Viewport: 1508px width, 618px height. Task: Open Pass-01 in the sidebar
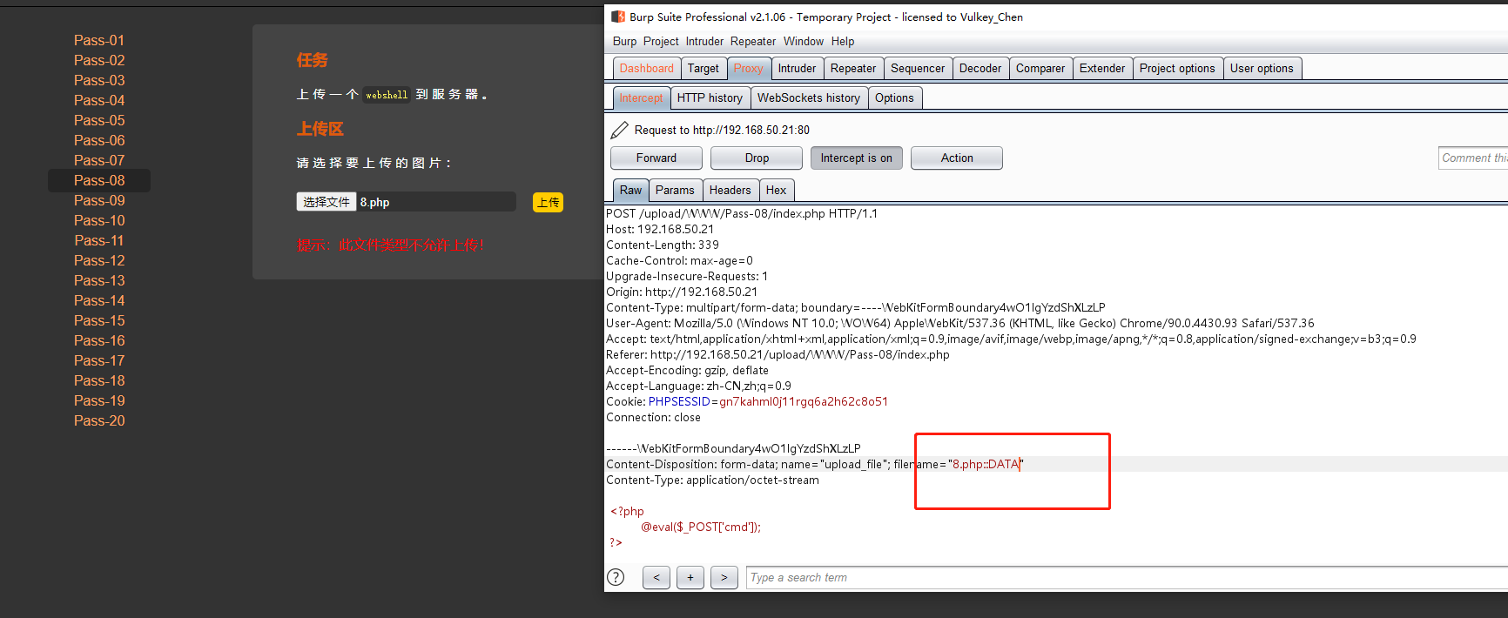tap(99, 40)
